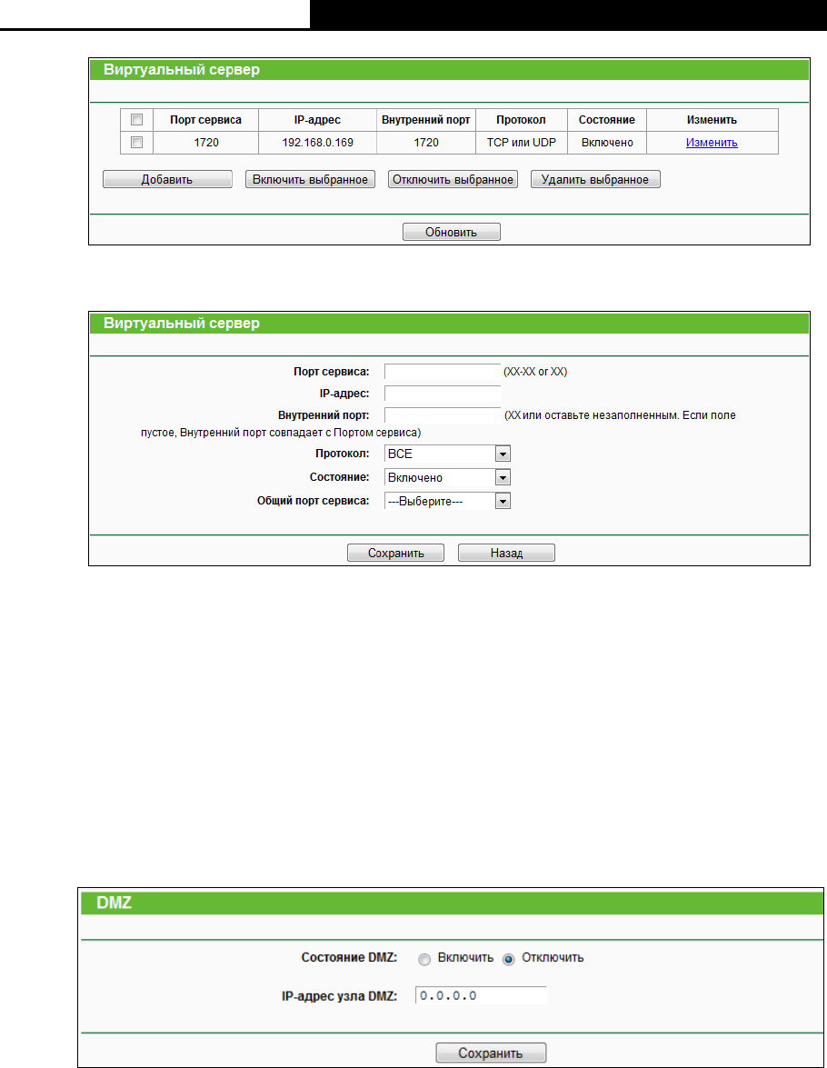Click the Включить выбранное button
Screen dimensions: 827x1068
point(310,179)
